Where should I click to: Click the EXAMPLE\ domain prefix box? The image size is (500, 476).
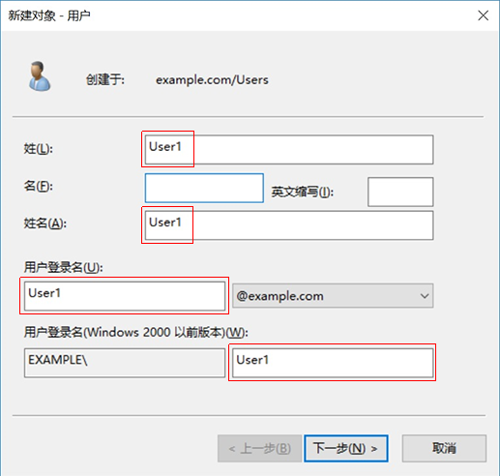[x=125, y=363]
